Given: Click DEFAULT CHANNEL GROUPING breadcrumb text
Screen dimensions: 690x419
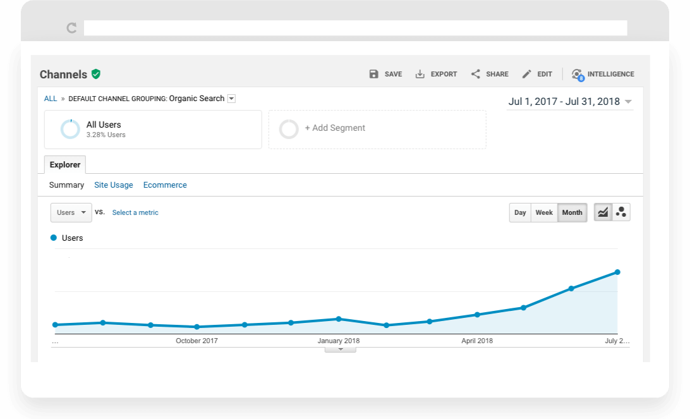Looking at the screenshot, I should pyautogui.click(x=118, y=99).
